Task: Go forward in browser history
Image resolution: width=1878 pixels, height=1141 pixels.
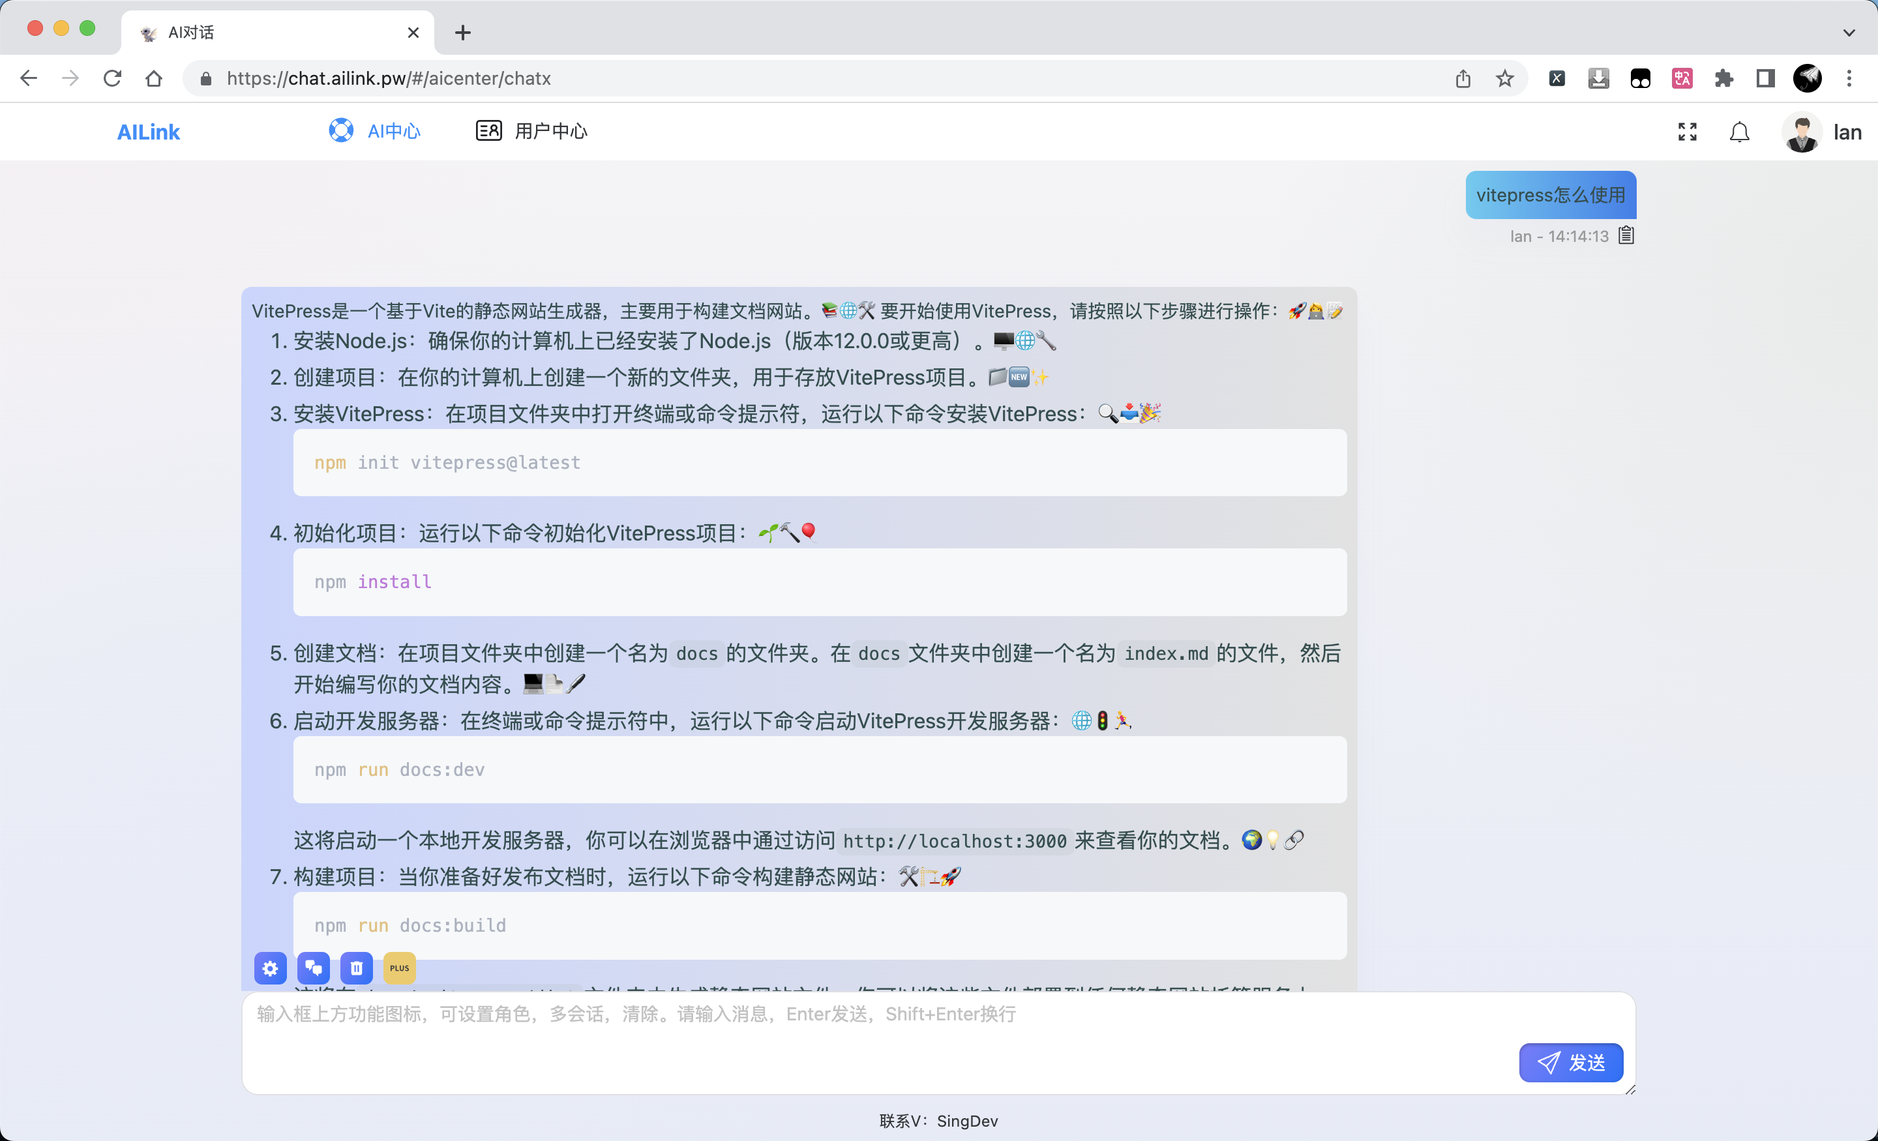Action: coord(70,78)
